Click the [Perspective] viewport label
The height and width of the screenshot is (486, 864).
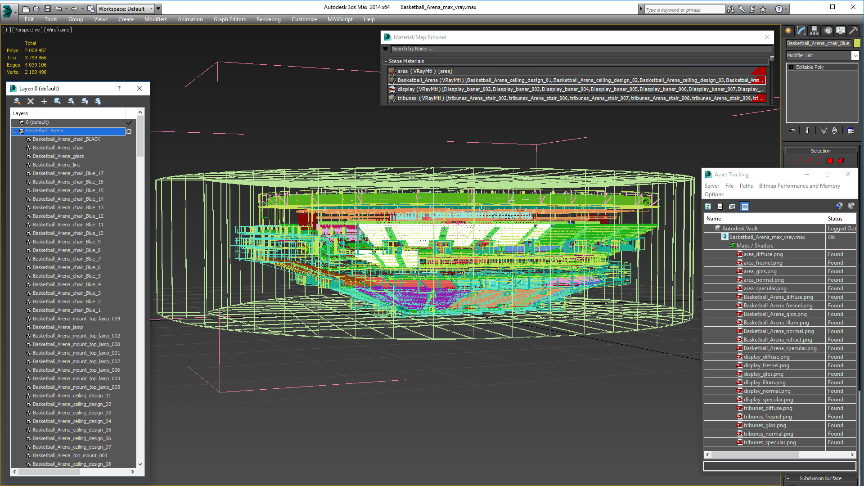[x=27, y=30]
